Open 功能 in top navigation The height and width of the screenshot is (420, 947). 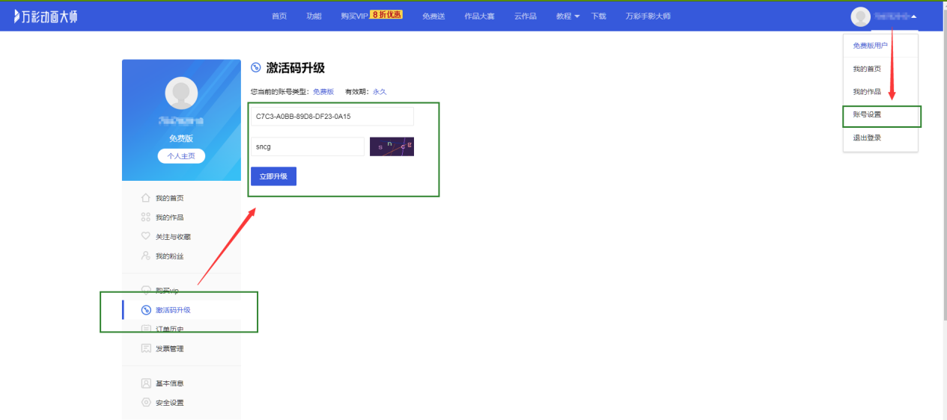pos(314,16)
